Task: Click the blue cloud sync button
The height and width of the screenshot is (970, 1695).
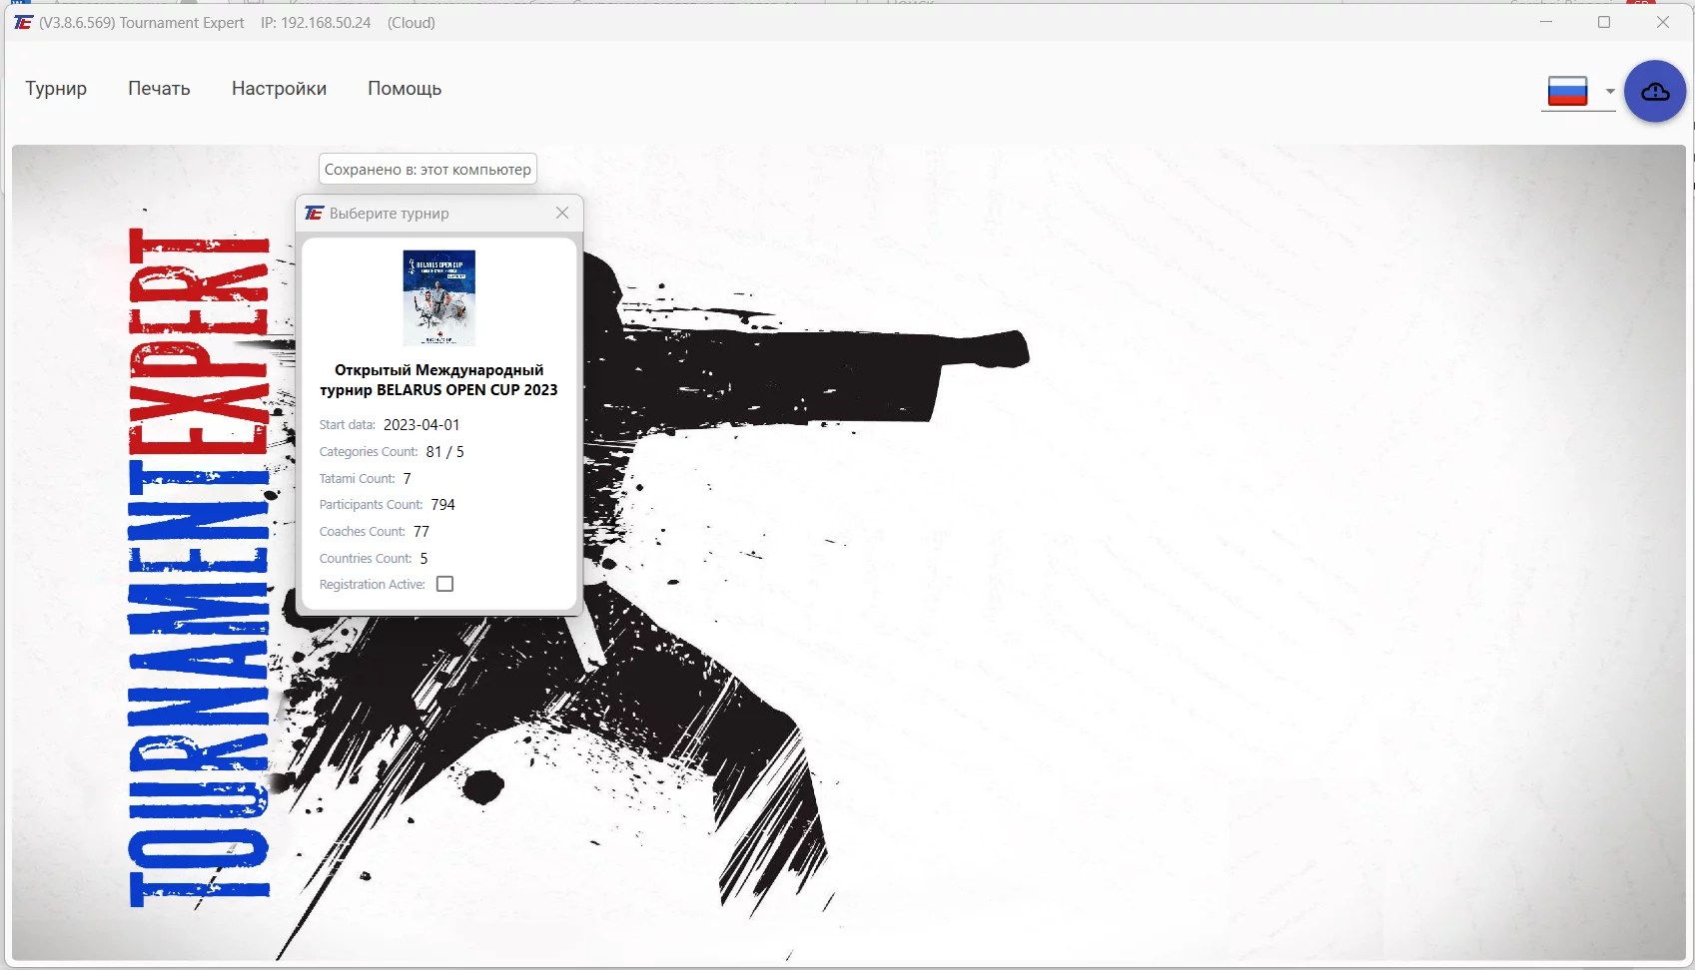Action: [x=1655, y=92]
